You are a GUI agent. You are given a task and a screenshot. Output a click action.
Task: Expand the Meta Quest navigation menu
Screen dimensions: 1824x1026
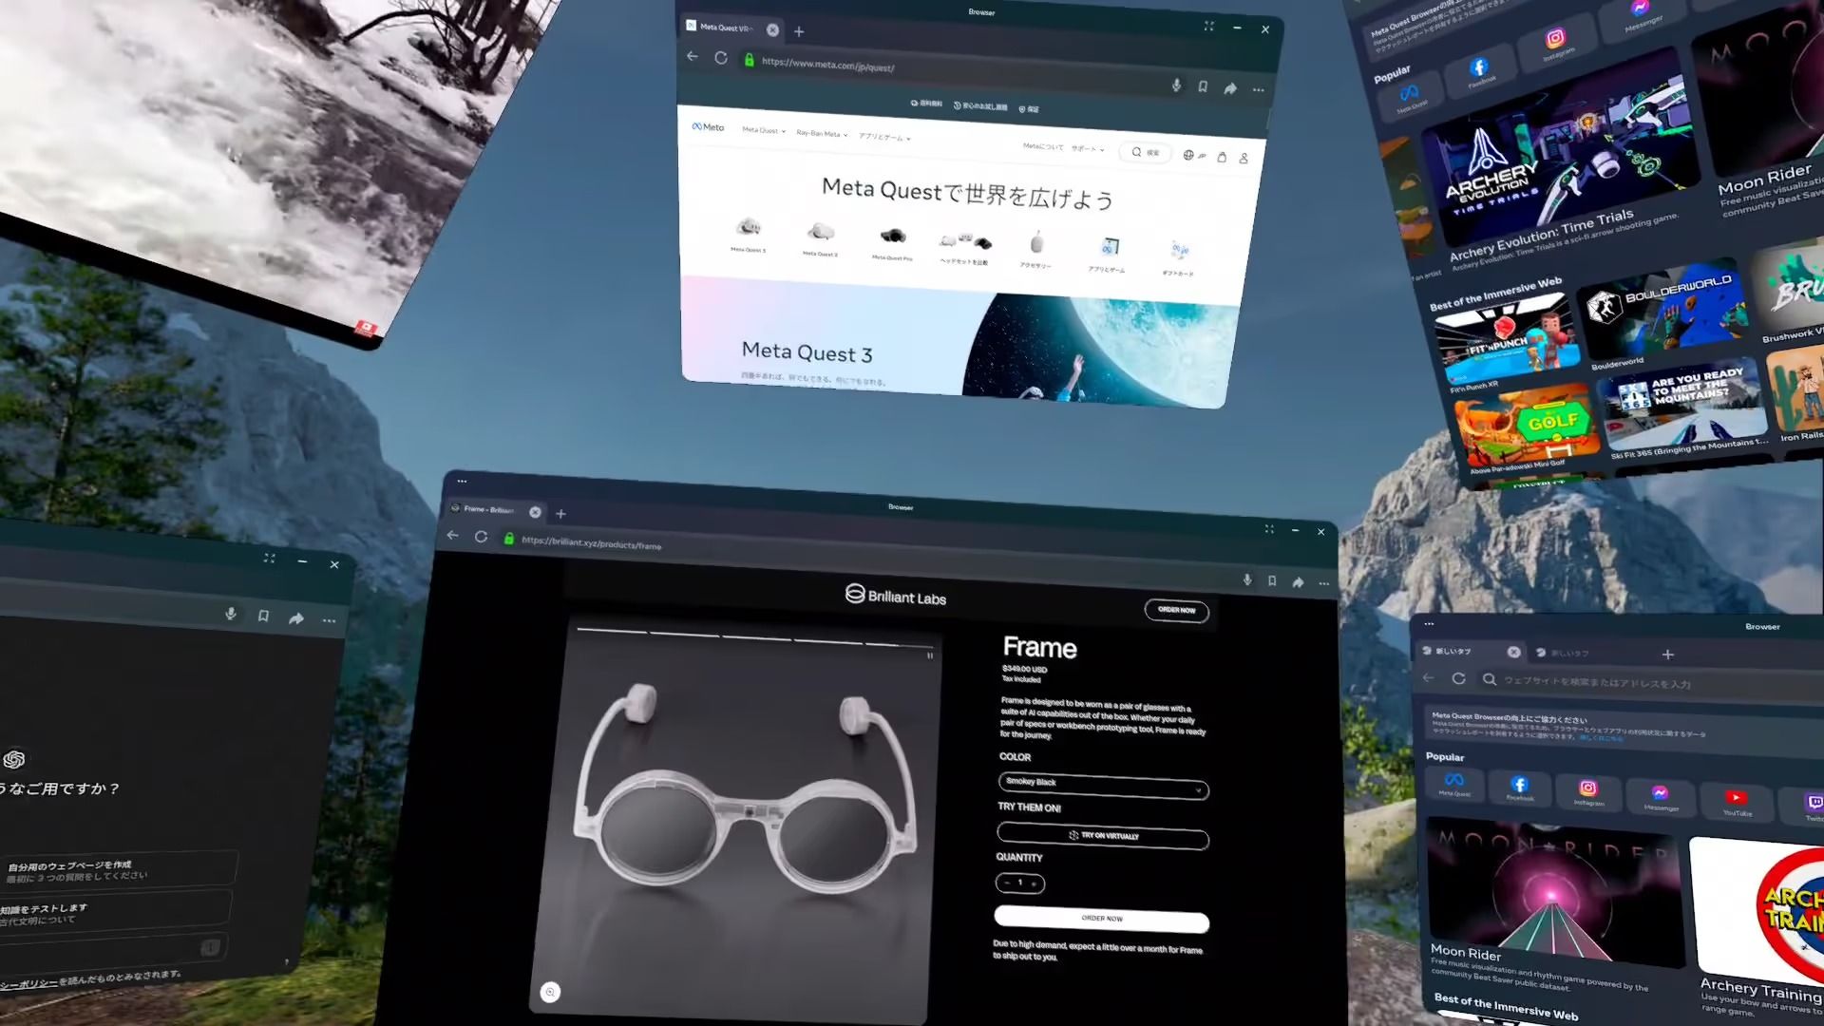(x=763, y=130)
